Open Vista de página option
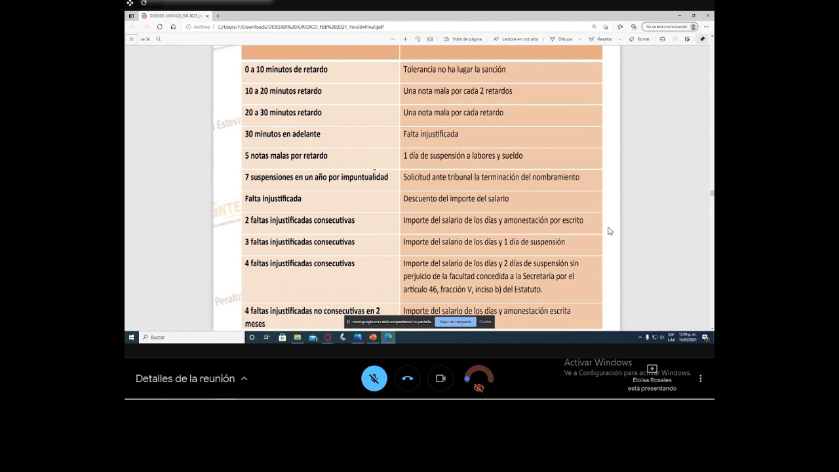The image size is (839, 472). pyautogui.click(x=463, y=39)
